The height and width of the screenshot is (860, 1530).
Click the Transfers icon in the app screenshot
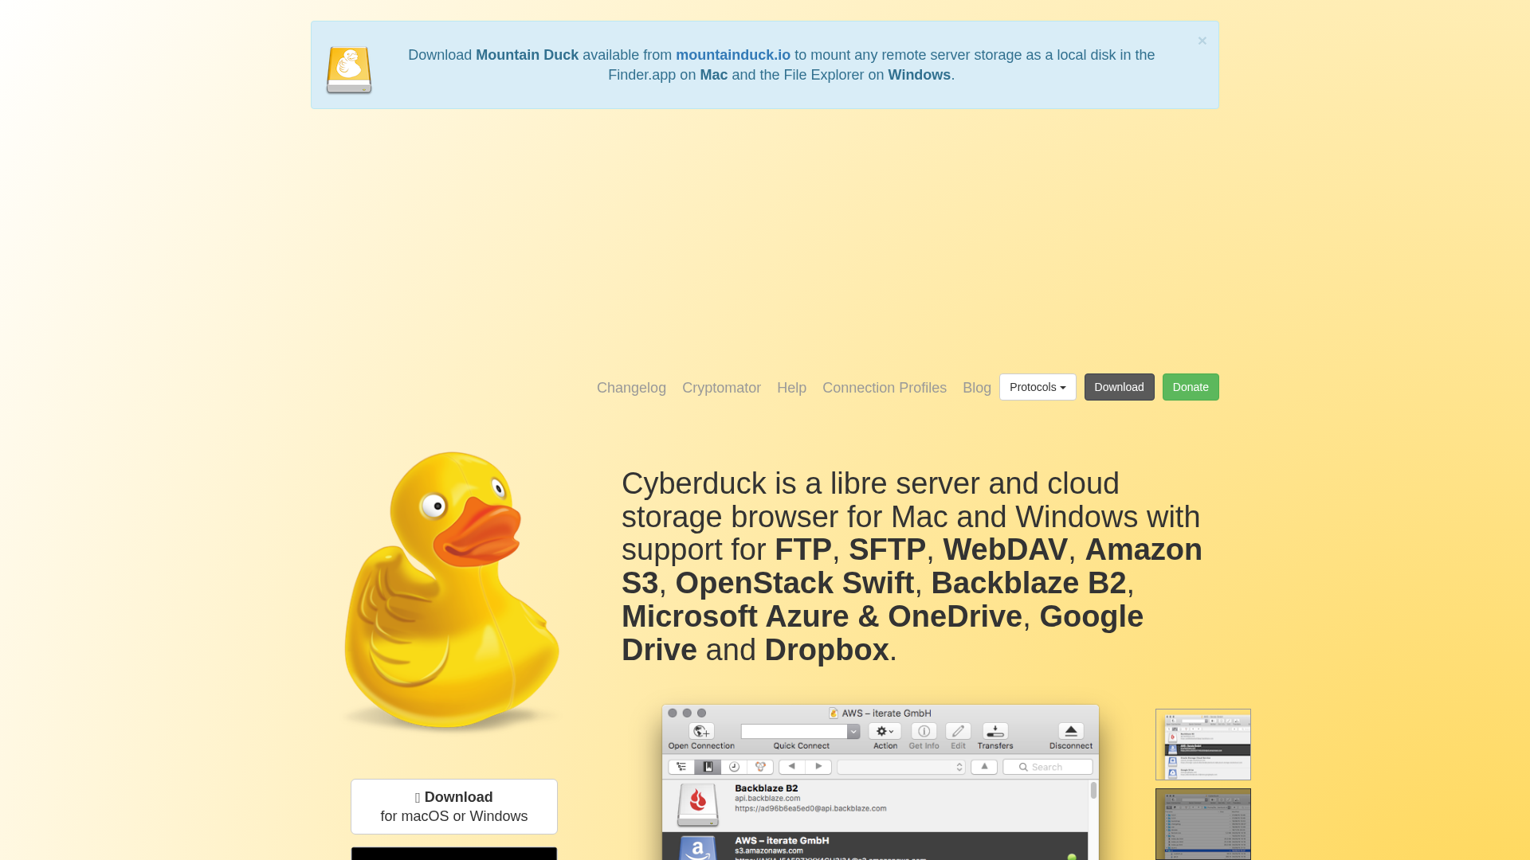(995, 731)
